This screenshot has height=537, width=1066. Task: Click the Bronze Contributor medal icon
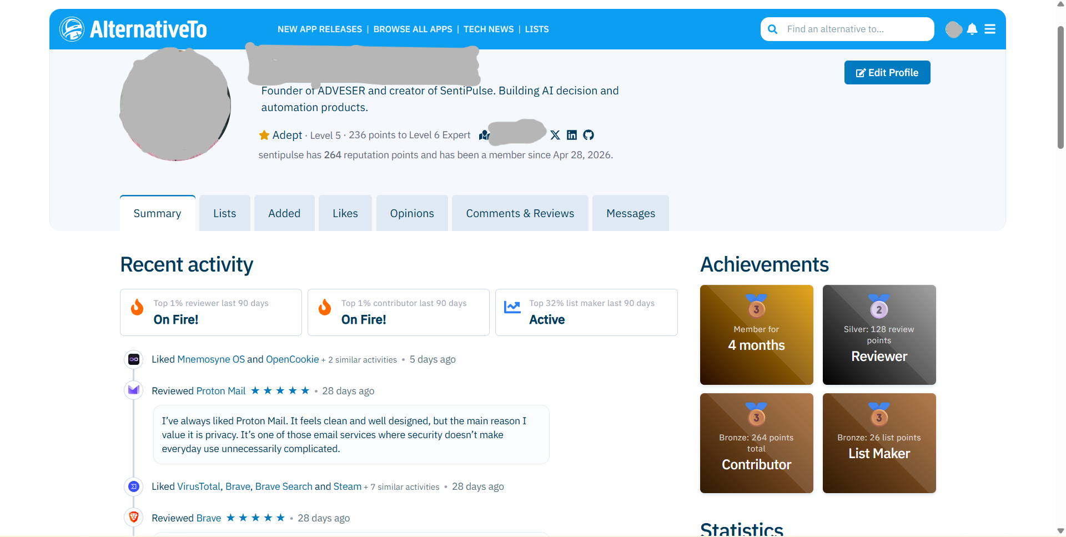click(x=756, y=414)
